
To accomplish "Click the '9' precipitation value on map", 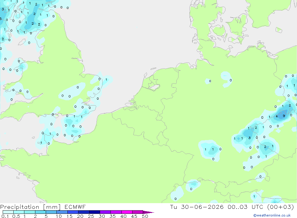I will point(284,116).
